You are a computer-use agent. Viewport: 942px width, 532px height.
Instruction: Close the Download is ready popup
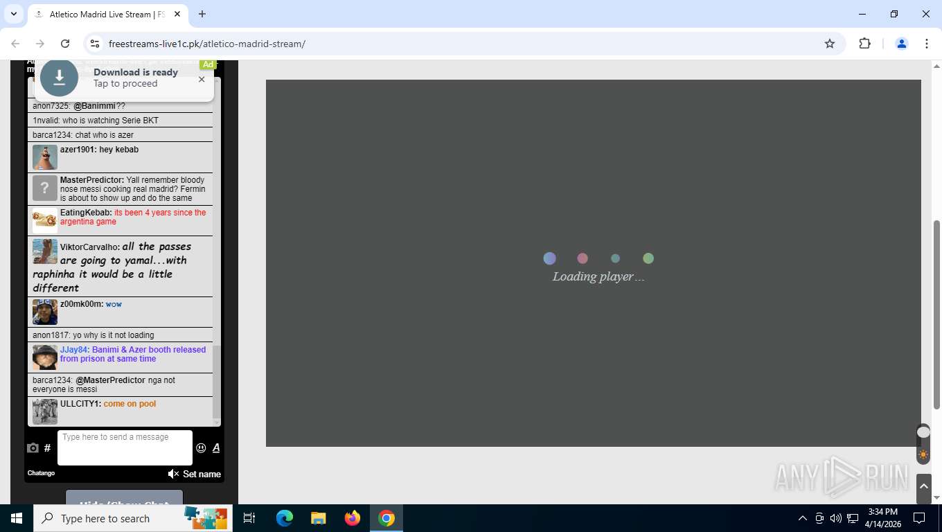(202, 79)
